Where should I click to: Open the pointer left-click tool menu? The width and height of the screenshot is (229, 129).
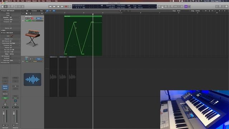(x=121, y=11)
